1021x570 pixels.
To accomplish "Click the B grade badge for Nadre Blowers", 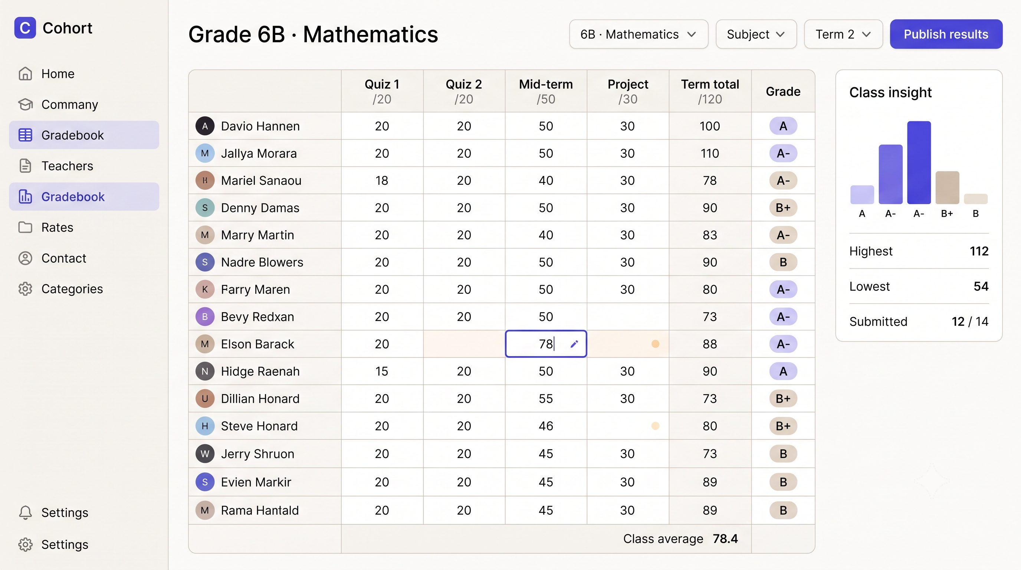I will pos(783,262).
